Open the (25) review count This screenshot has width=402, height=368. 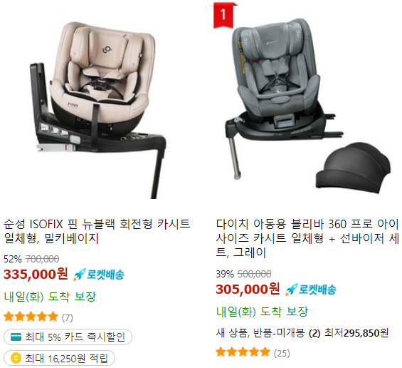282,353
